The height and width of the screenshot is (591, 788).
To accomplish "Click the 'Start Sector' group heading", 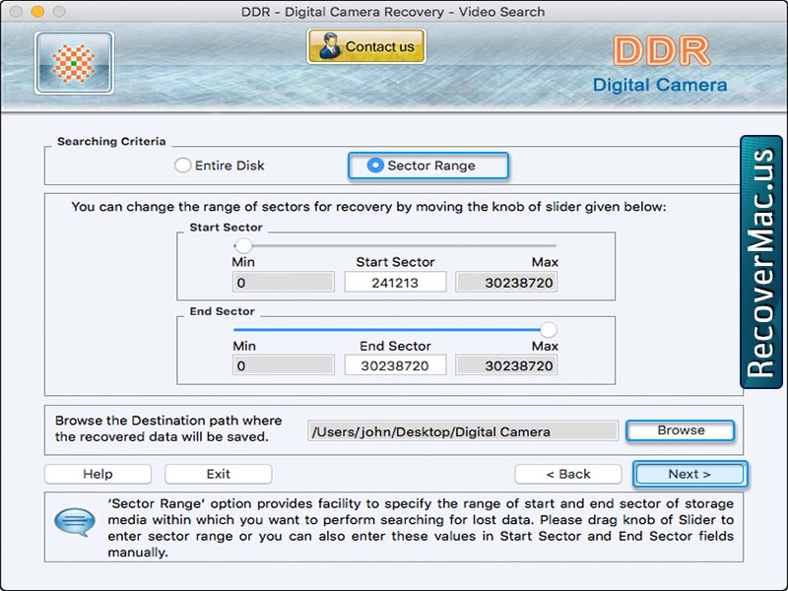I will (x=226, y=228).
